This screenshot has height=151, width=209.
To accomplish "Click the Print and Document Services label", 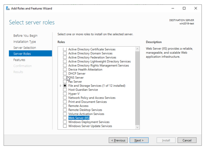I will tap(88, 102).
